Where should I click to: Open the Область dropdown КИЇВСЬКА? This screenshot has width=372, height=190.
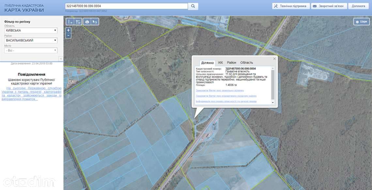point(31,31)
